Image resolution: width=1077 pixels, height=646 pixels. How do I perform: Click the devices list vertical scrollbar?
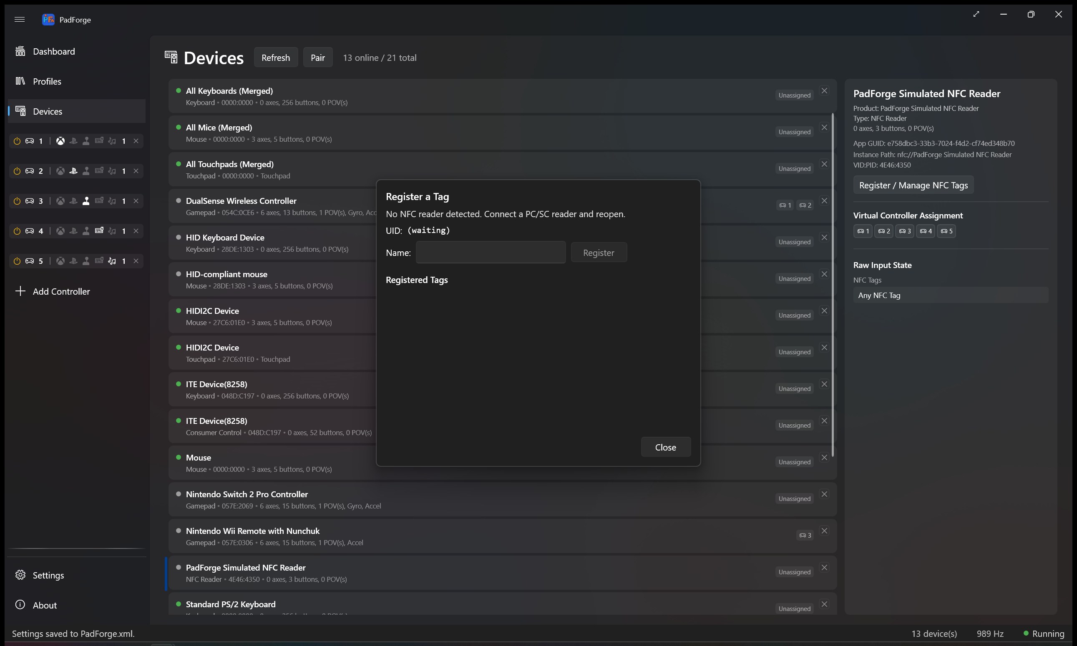833,285
